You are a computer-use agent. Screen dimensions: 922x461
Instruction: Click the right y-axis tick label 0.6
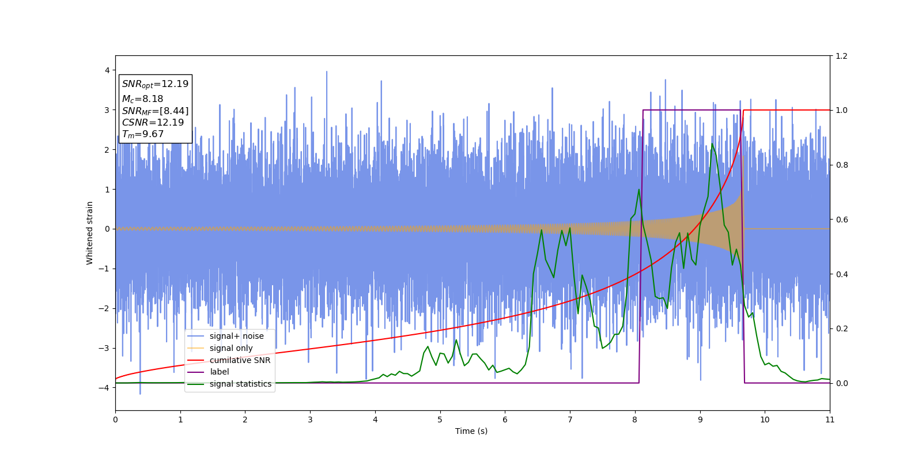click(x=841, y=220)
